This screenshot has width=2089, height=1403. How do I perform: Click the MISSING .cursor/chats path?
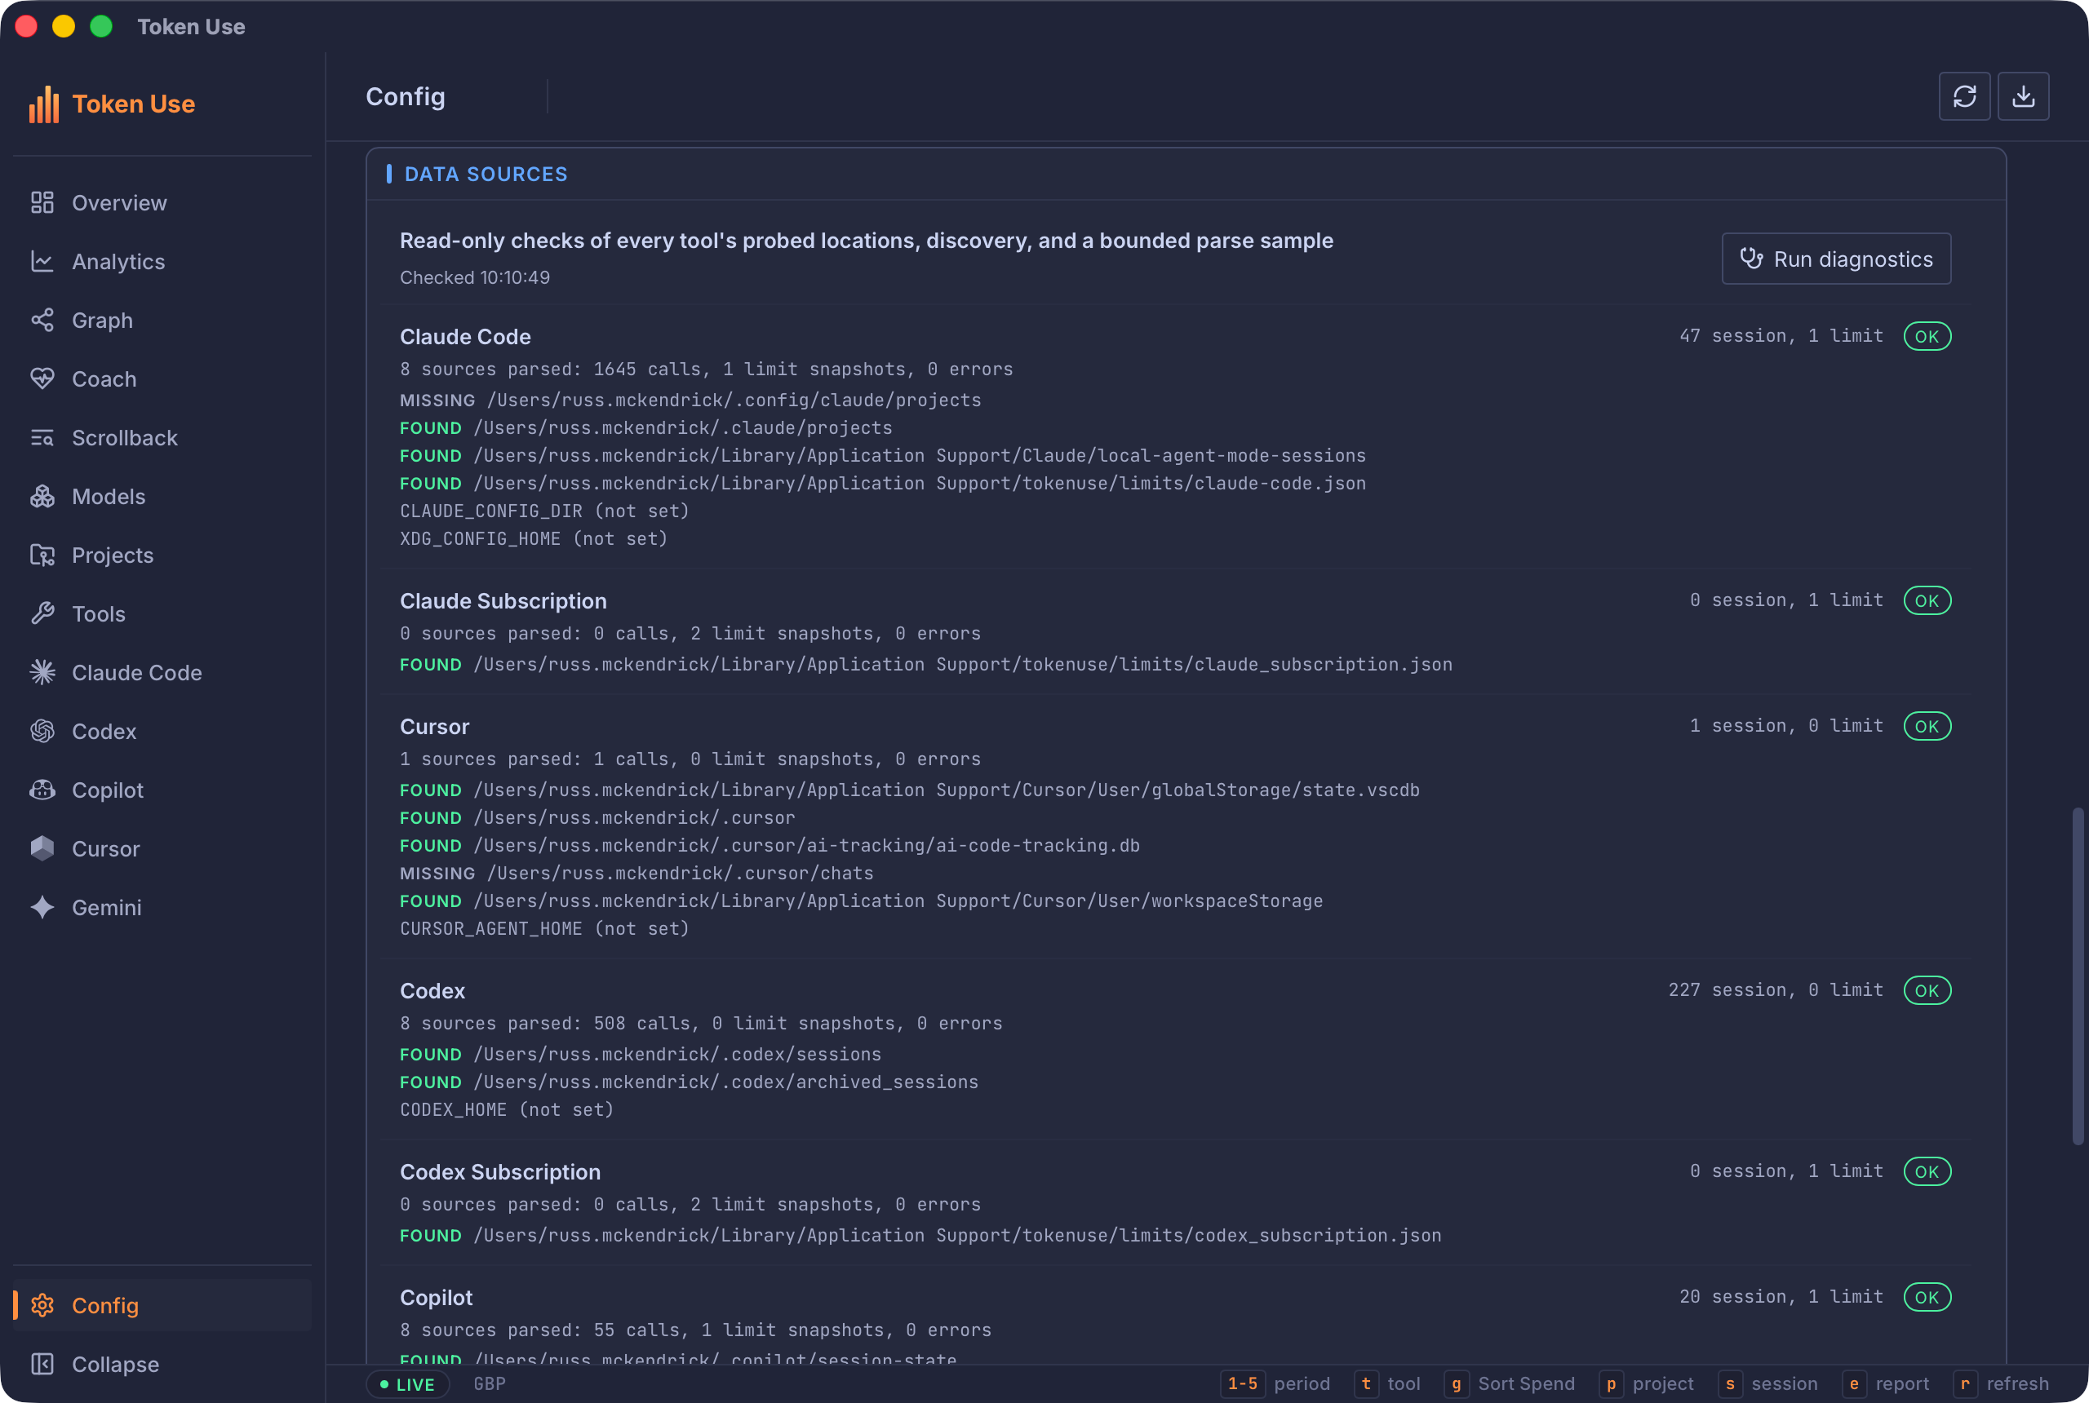[636, 874]
